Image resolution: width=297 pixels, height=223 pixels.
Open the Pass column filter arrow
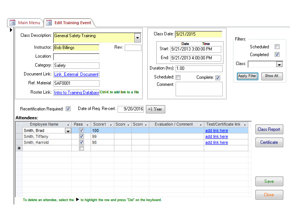(x=87, y=124)
